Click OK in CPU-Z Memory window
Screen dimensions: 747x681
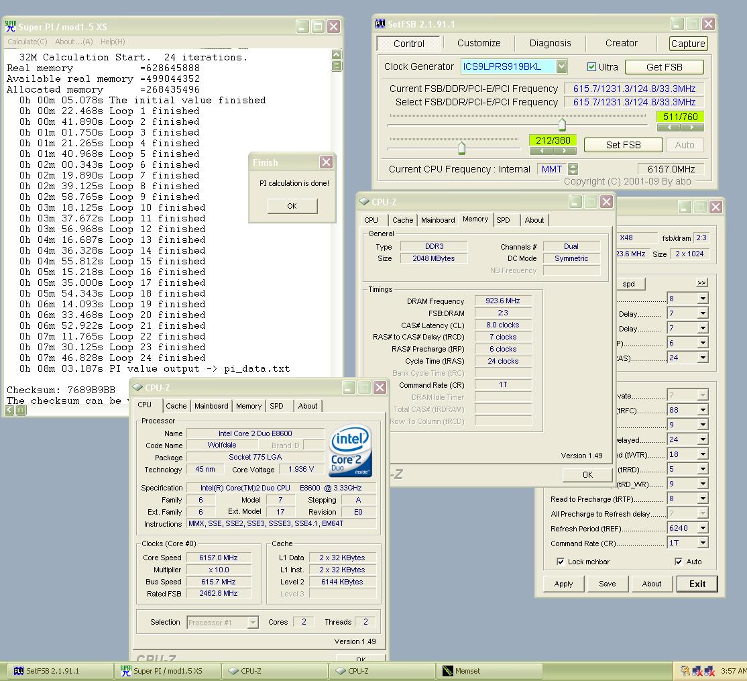point(587,474)
